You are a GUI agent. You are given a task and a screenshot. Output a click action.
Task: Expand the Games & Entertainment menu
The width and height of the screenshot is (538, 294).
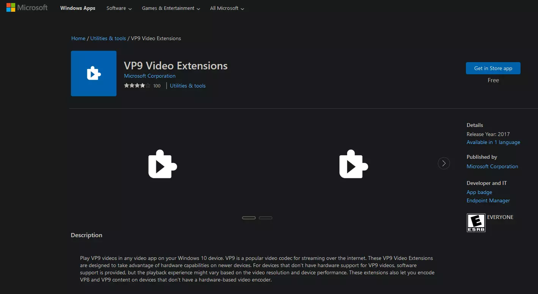[171, 8]
